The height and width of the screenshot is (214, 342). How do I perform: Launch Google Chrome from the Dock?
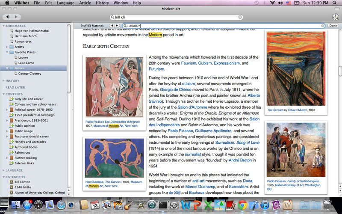pos(242,205)
